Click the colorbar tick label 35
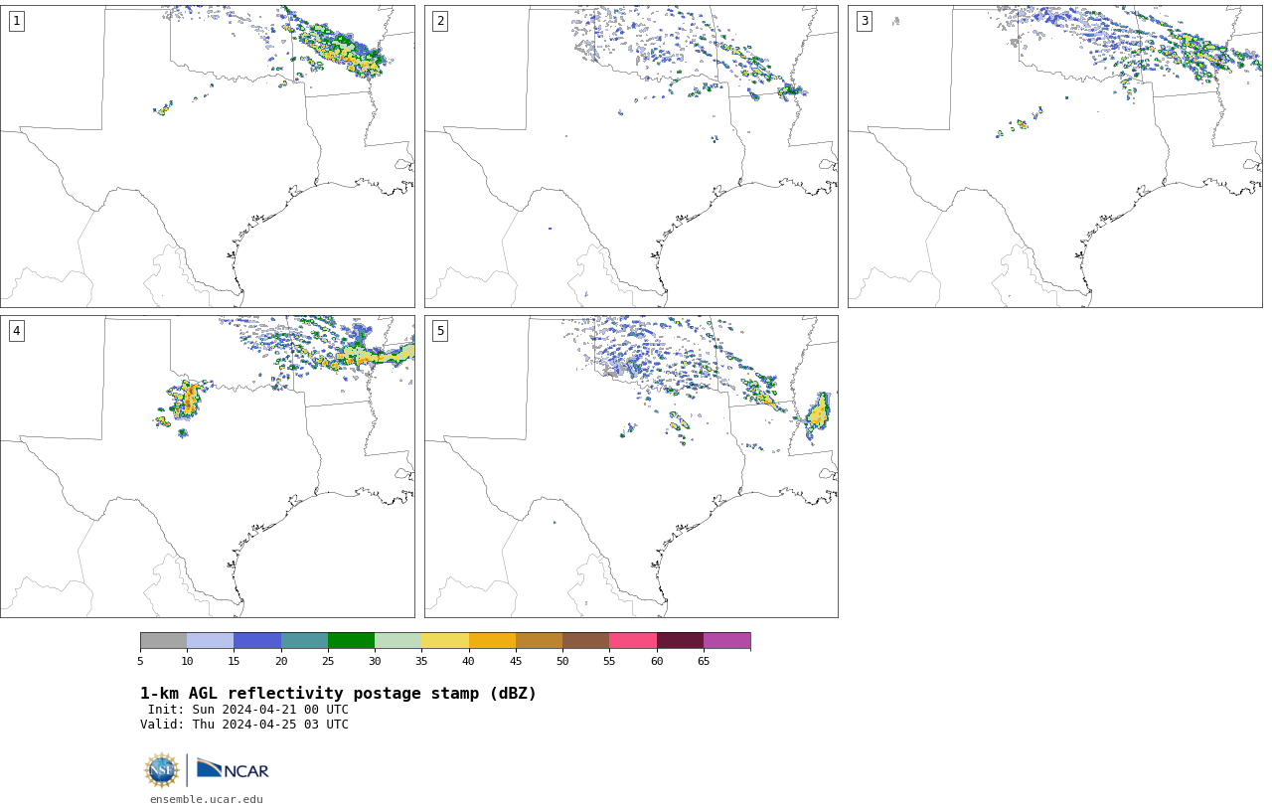Viewport: 1272px width, 810px height. [421, 661]
